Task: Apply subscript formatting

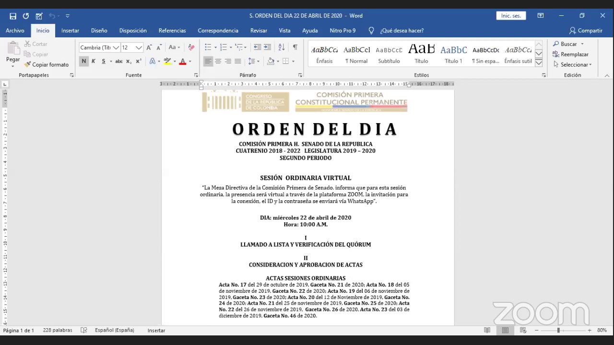Action: click(129, 61)
